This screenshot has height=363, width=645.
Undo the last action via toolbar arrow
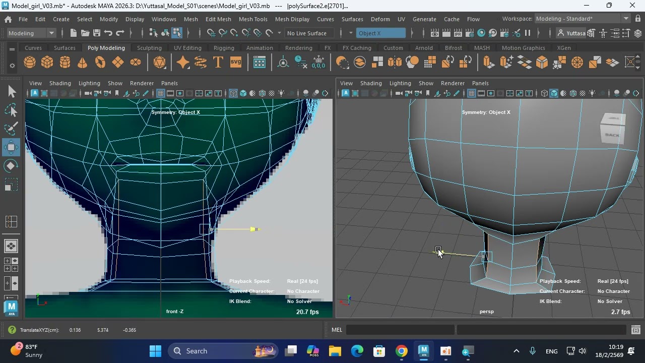(108, 33)
